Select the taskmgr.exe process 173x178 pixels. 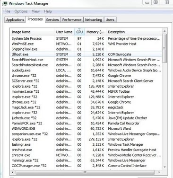click(x=86, y=144)
